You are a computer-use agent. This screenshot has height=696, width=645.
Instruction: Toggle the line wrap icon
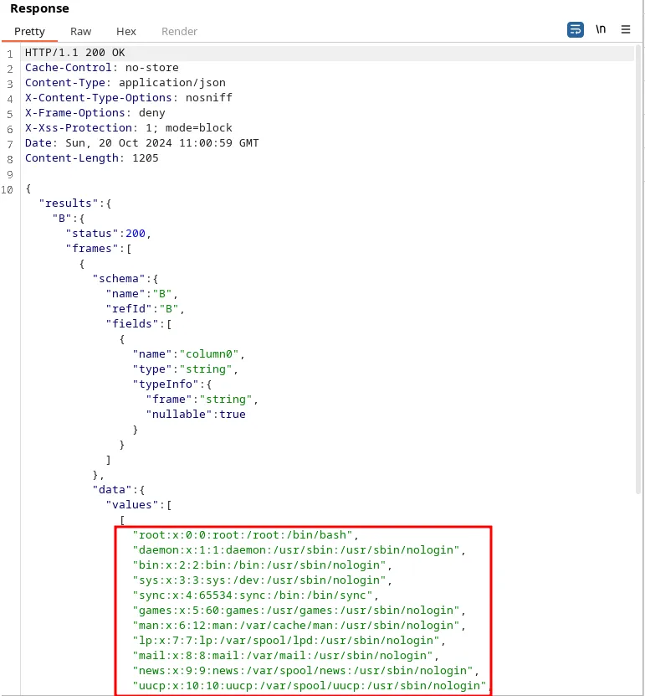point(575,29)
